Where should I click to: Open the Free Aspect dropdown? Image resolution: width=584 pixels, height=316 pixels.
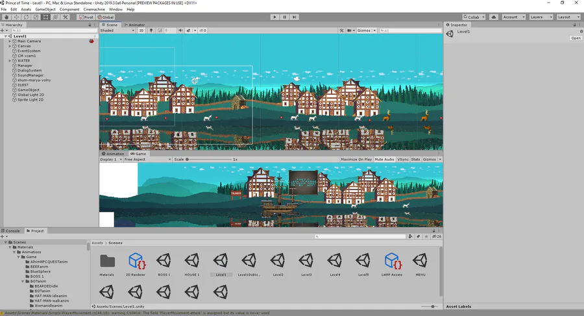pyautogui.click(x=147, y=160)
